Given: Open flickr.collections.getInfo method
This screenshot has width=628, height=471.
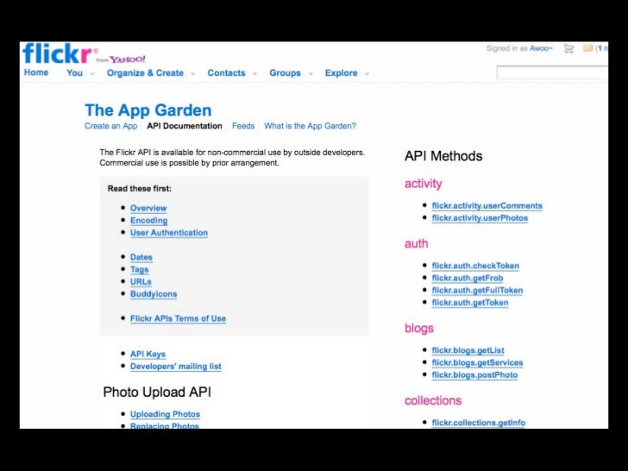Looking at the screenshot, I should [x=479, y=423].
